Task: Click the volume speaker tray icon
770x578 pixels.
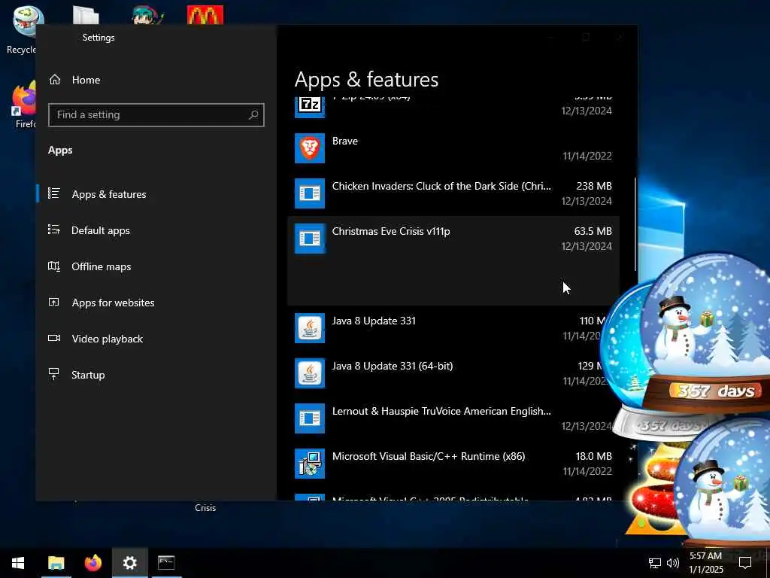Action: pos(673,563)
